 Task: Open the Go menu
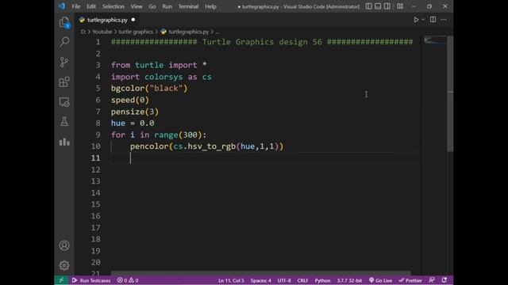click(152, 6)
